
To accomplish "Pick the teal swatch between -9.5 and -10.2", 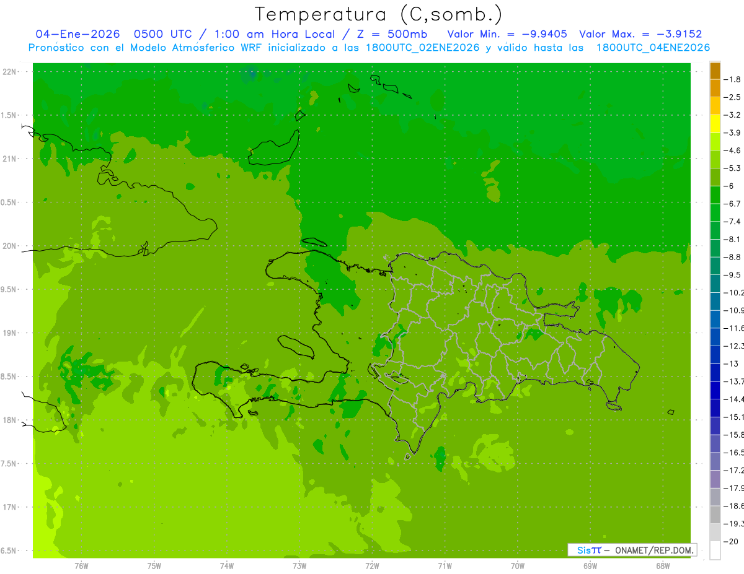I will click(x=715, y=284).
